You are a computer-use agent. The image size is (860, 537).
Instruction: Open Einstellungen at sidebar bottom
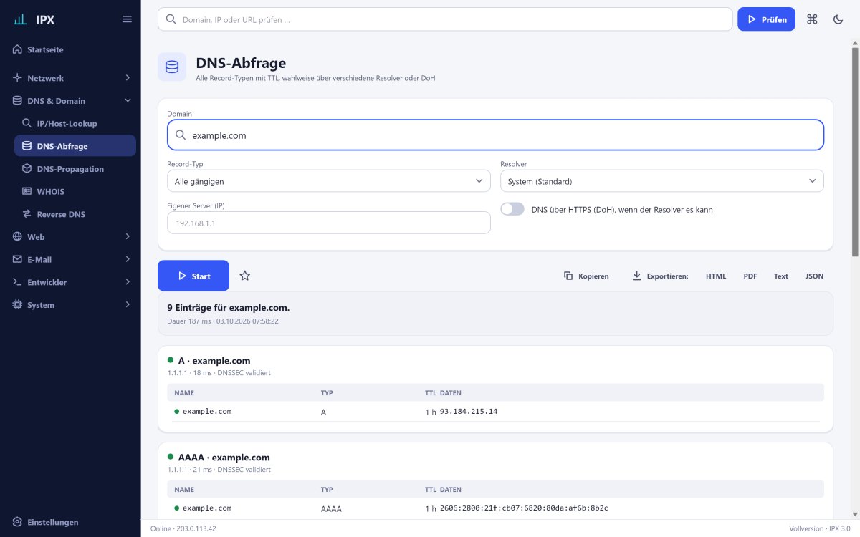72,522
